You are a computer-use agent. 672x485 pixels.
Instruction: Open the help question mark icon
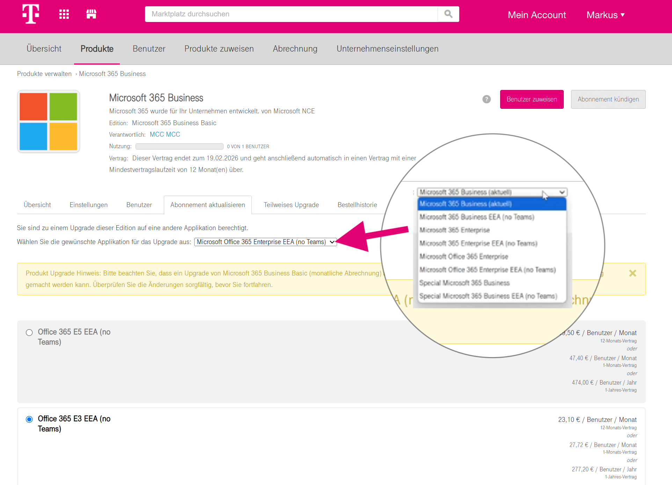point(487,99)
